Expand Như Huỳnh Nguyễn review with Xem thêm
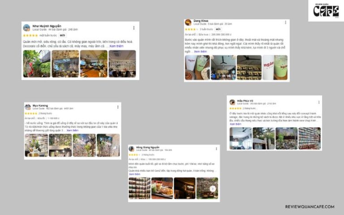 pos(116,46)
